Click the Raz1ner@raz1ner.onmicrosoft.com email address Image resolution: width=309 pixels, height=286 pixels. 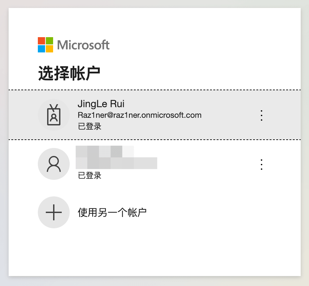tap(139, 115)
